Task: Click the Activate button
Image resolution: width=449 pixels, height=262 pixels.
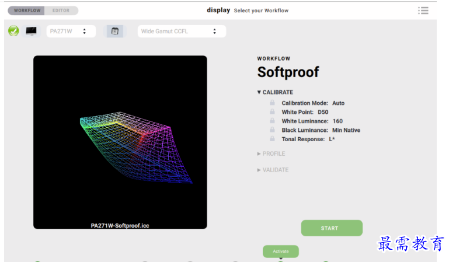Action: (281, 251)
